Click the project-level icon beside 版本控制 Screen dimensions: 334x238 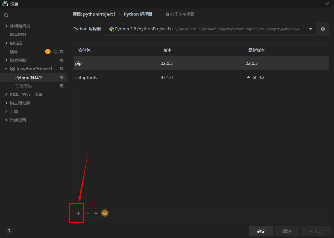(x=62, y=60)
